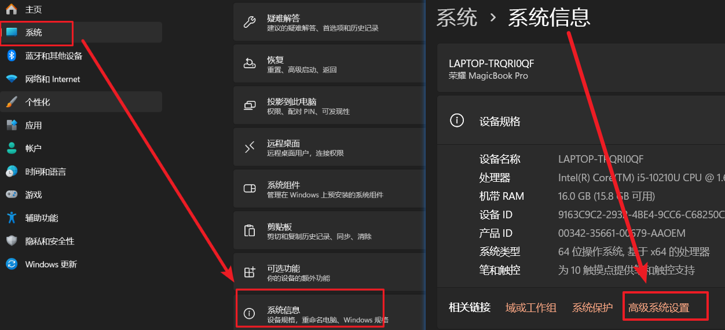Click the 机带 RAM 16.0 GB value
This screenshot has height=330, width=725.
pyautogui.click(x=607, y=196)
